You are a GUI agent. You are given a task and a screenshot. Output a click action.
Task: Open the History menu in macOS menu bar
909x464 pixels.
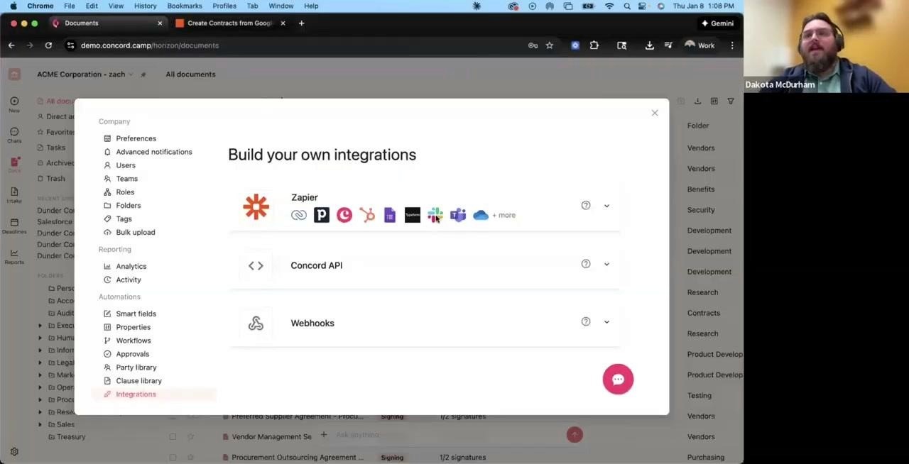click(145, 6)
